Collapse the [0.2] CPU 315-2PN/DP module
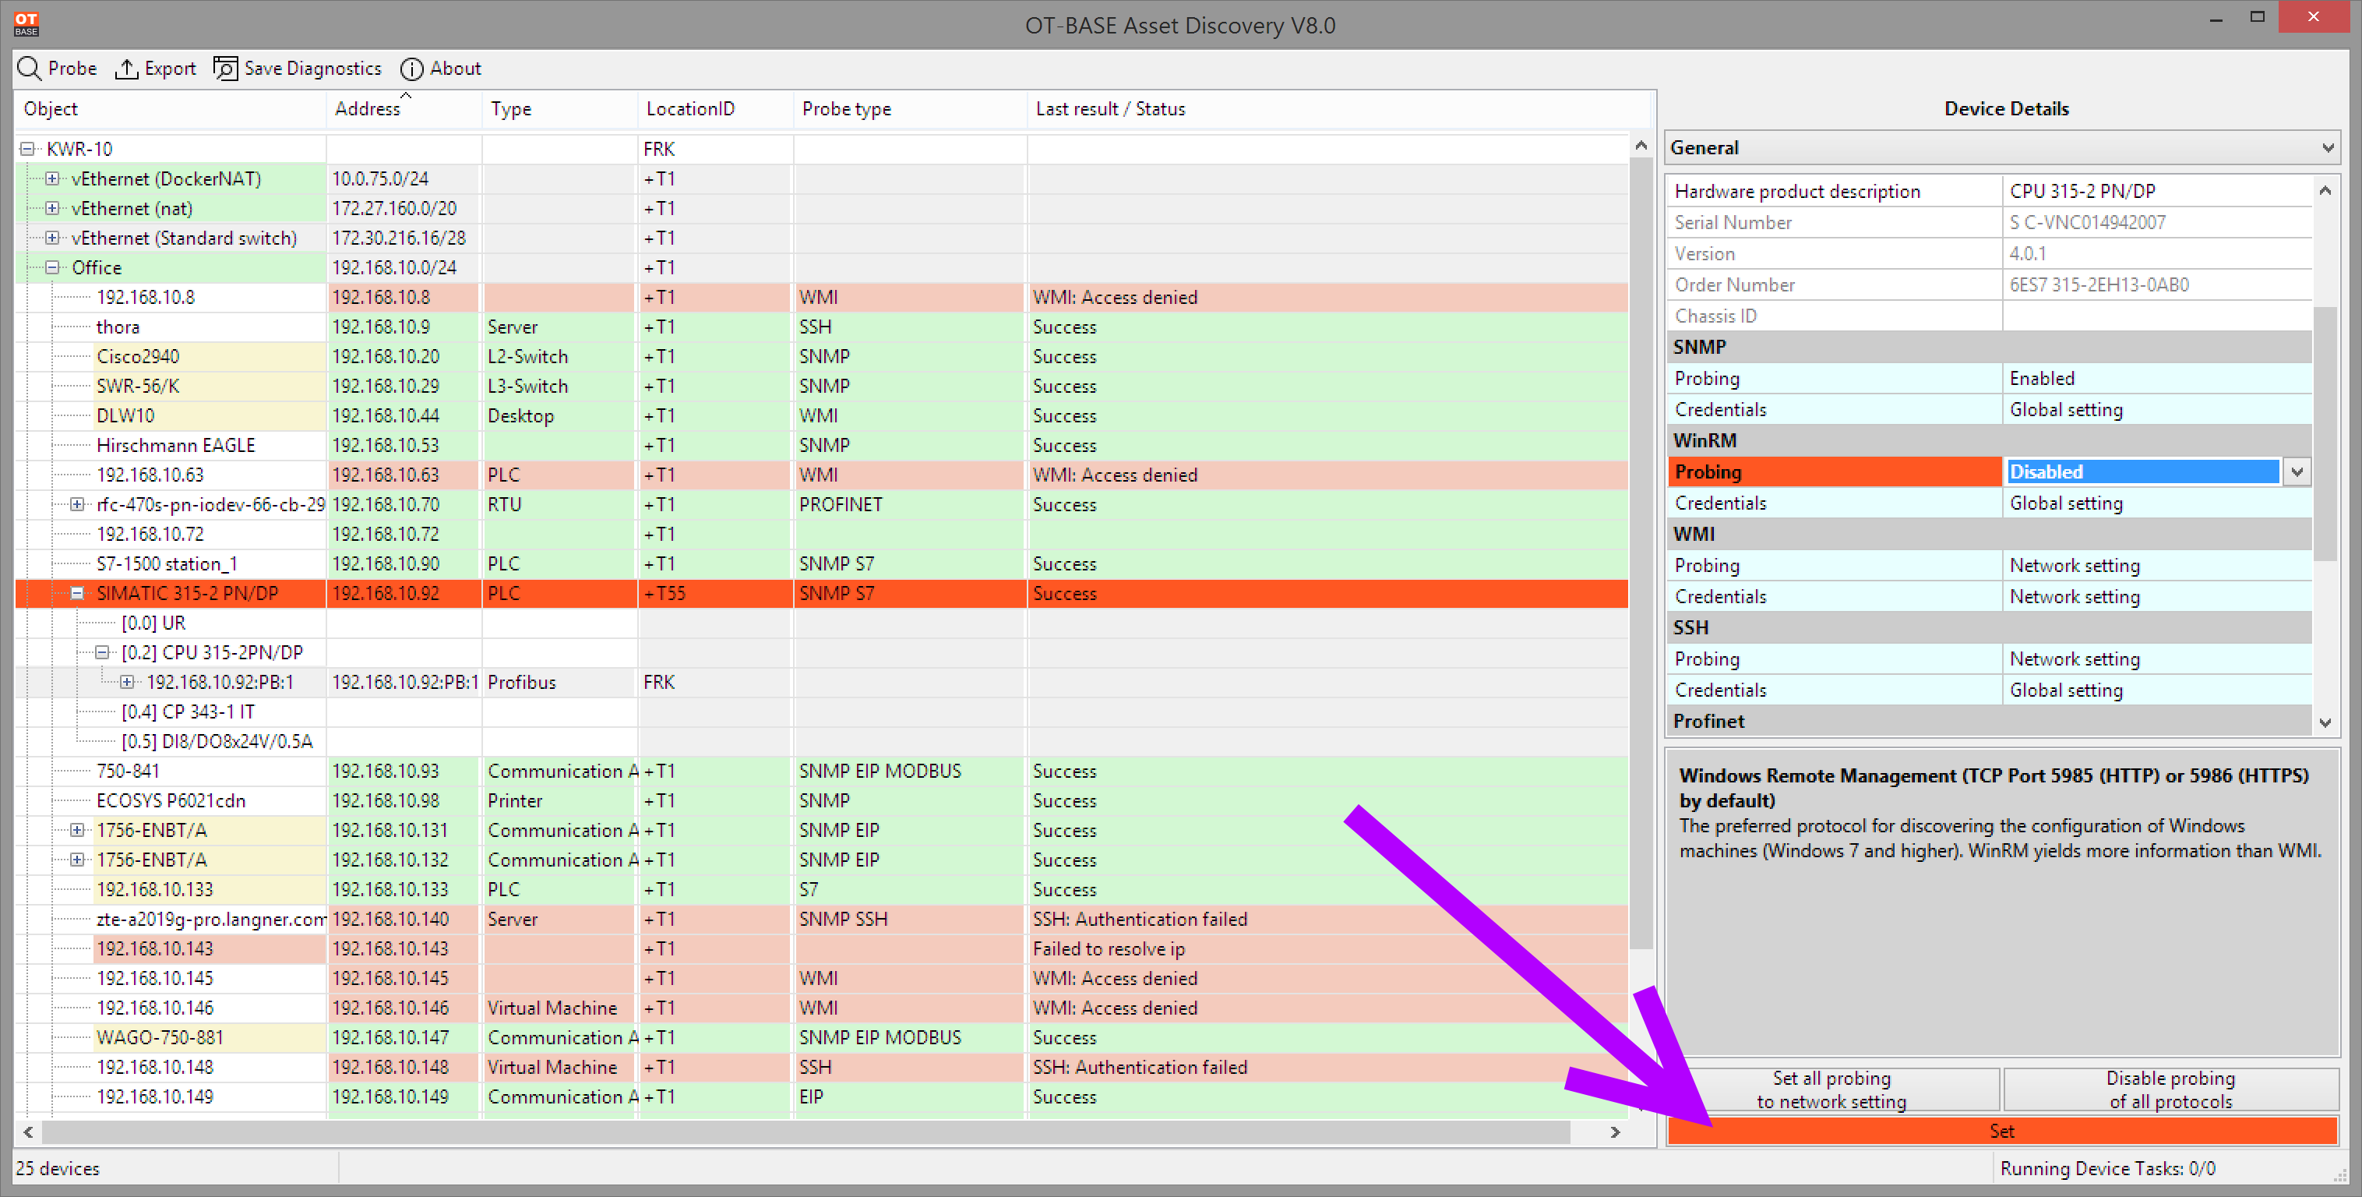The height and width of the screenshot is (1197, 2362). pos(102,652)
